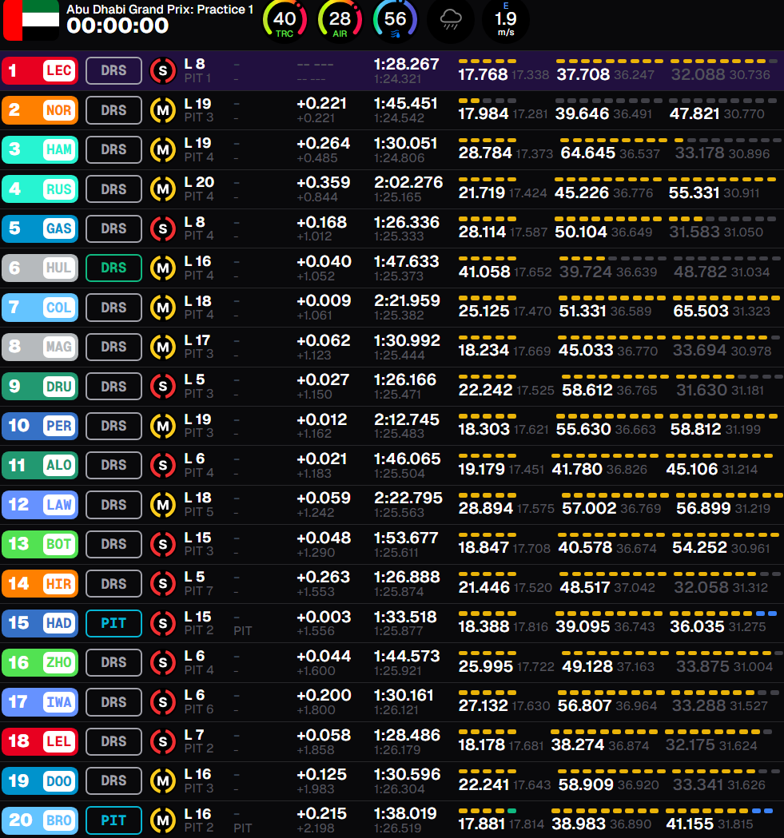The image size is (784, 838).
Task: Click DOO's lap time 1:30.596
Action: coord(407,774)
